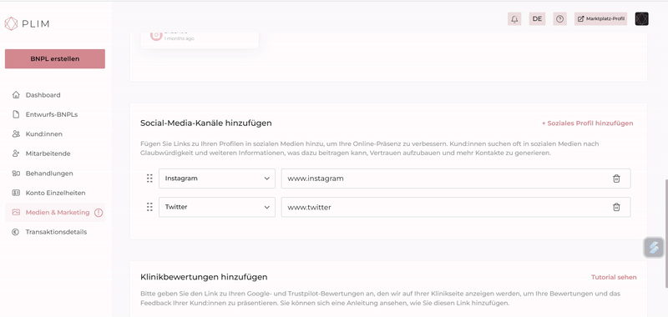Open Marktplatz-Profil link
668x317 pixels.
pyautogui.click(x=600, y=18)
